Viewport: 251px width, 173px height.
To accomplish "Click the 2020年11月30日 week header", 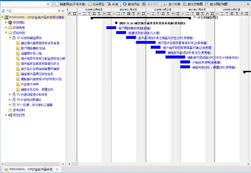I will (197, 10).
